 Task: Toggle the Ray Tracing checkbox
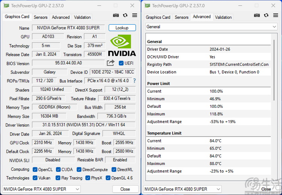pyautogui.click(x=58, y=178)
